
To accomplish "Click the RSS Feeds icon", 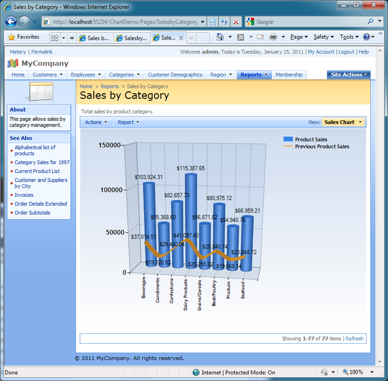I will pyautogui.click(x=241, y=37).
